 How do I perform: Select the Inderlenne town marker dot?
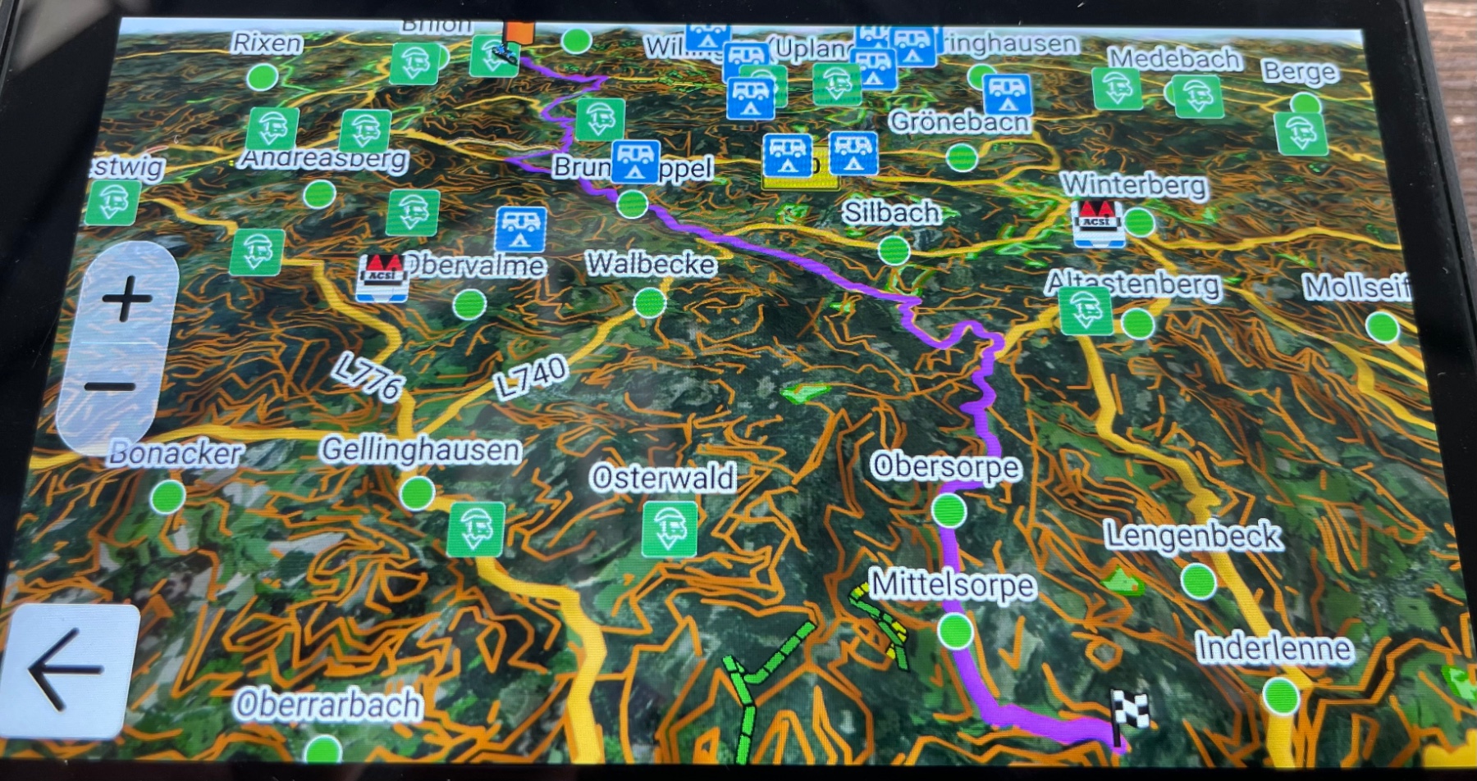point(1280,696)
